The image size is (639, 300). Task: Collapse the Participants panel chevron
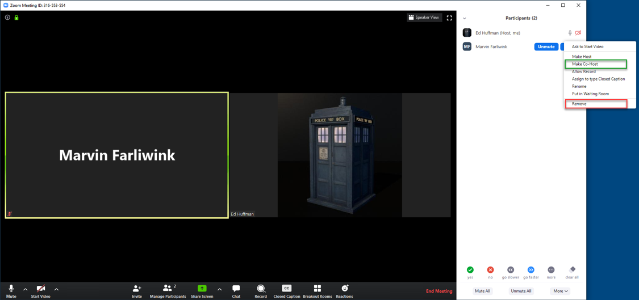(x=464, y=18)
